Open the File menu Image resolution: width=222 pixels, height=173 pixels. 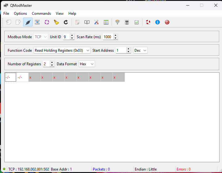(x=6, y=14)
